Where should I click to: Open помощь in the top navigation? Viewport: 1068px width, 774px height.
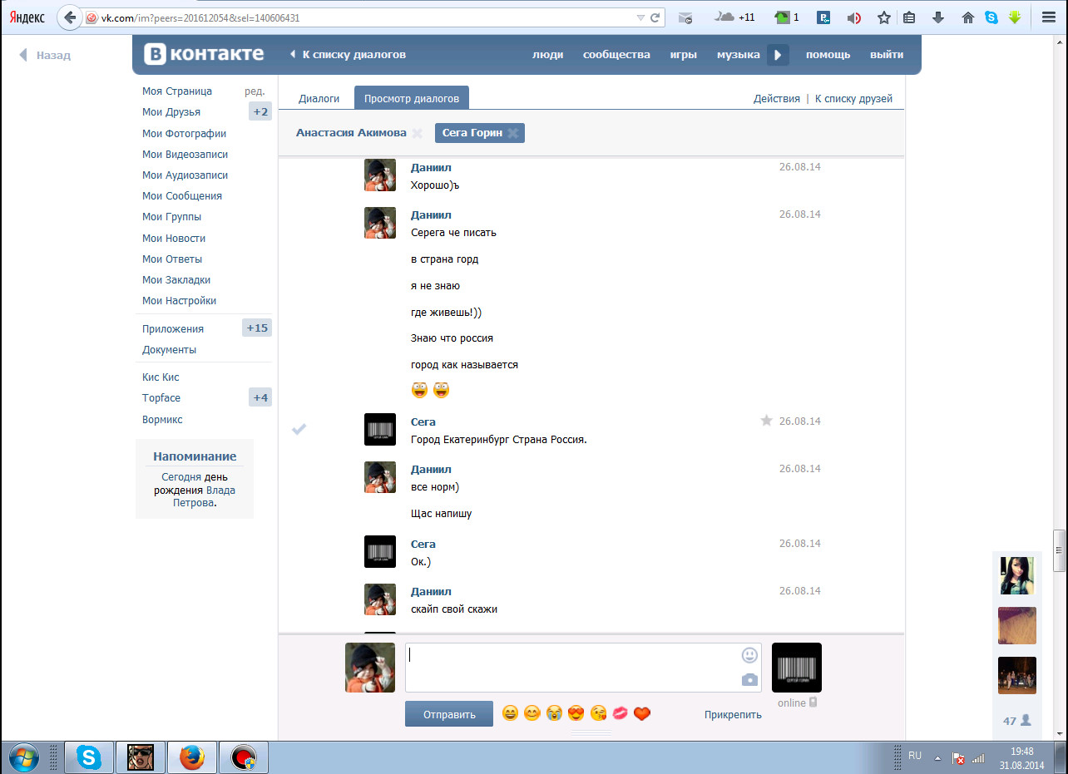(x=828, y=54)
